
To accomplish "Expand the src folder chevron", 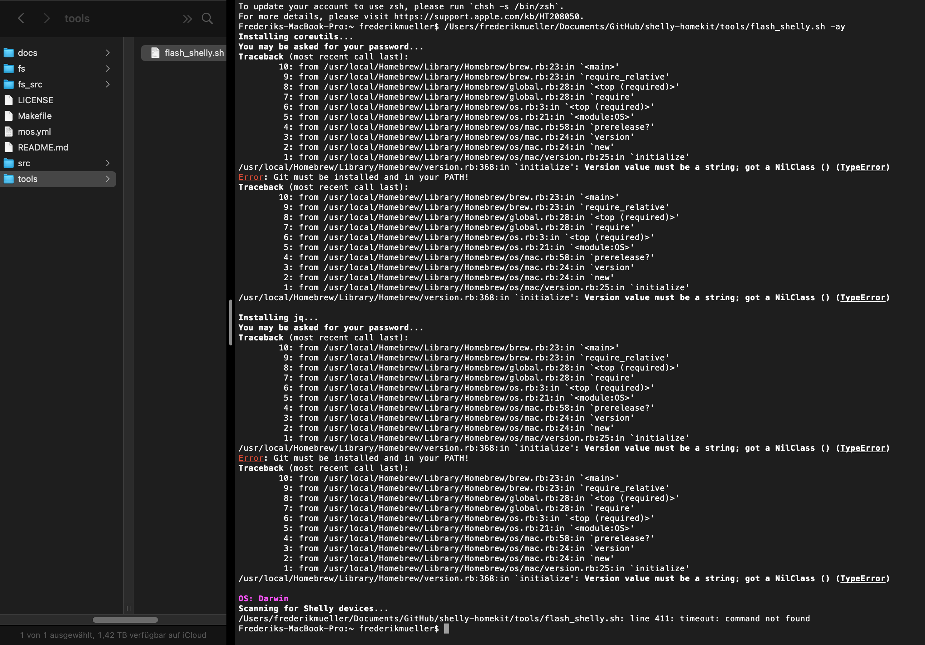I will click(x=107, y=163).
